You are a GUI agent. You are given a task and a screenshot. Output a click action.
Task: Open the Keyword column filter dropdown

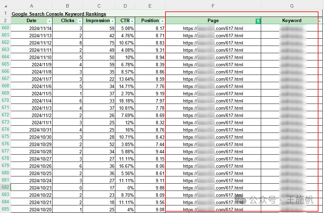(320, 21)
